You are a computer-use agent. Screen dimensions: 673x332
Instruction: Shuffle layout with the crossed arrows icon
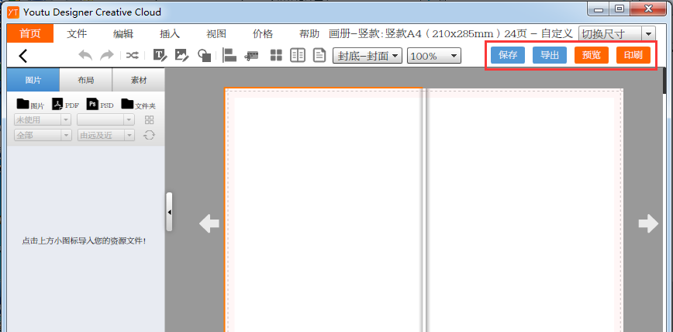(132, 55)
